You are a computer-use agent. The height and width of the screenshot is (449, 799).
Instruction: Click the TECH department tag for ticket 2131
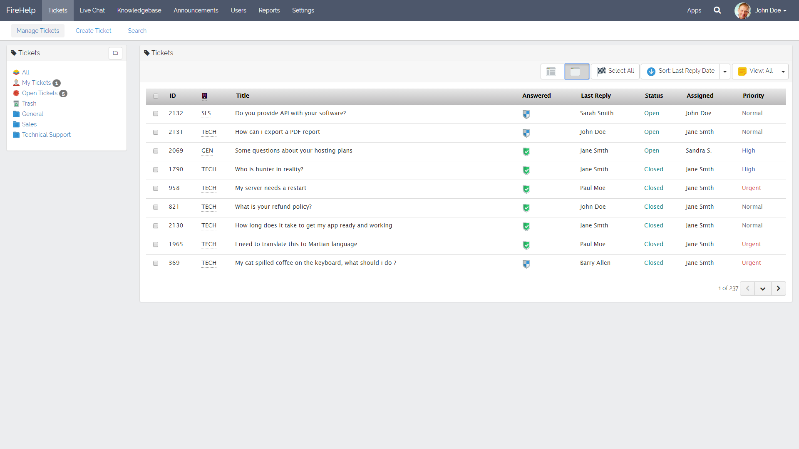tap(209, 132)
